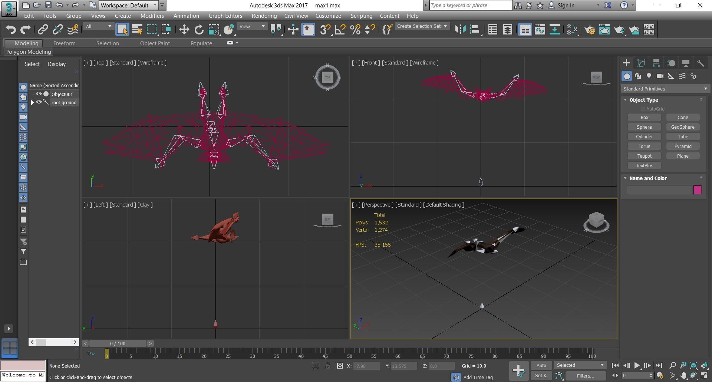Click the object name input field

[x=659, y=190]
